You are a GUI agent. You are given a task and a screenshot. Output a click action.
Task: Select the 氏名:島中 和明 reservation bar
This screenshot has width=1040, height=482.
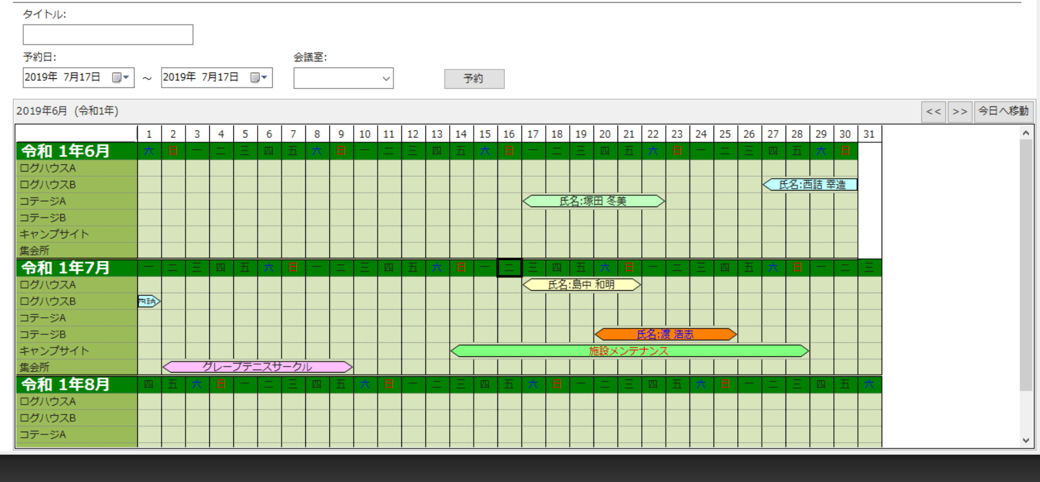click(581, 285)
